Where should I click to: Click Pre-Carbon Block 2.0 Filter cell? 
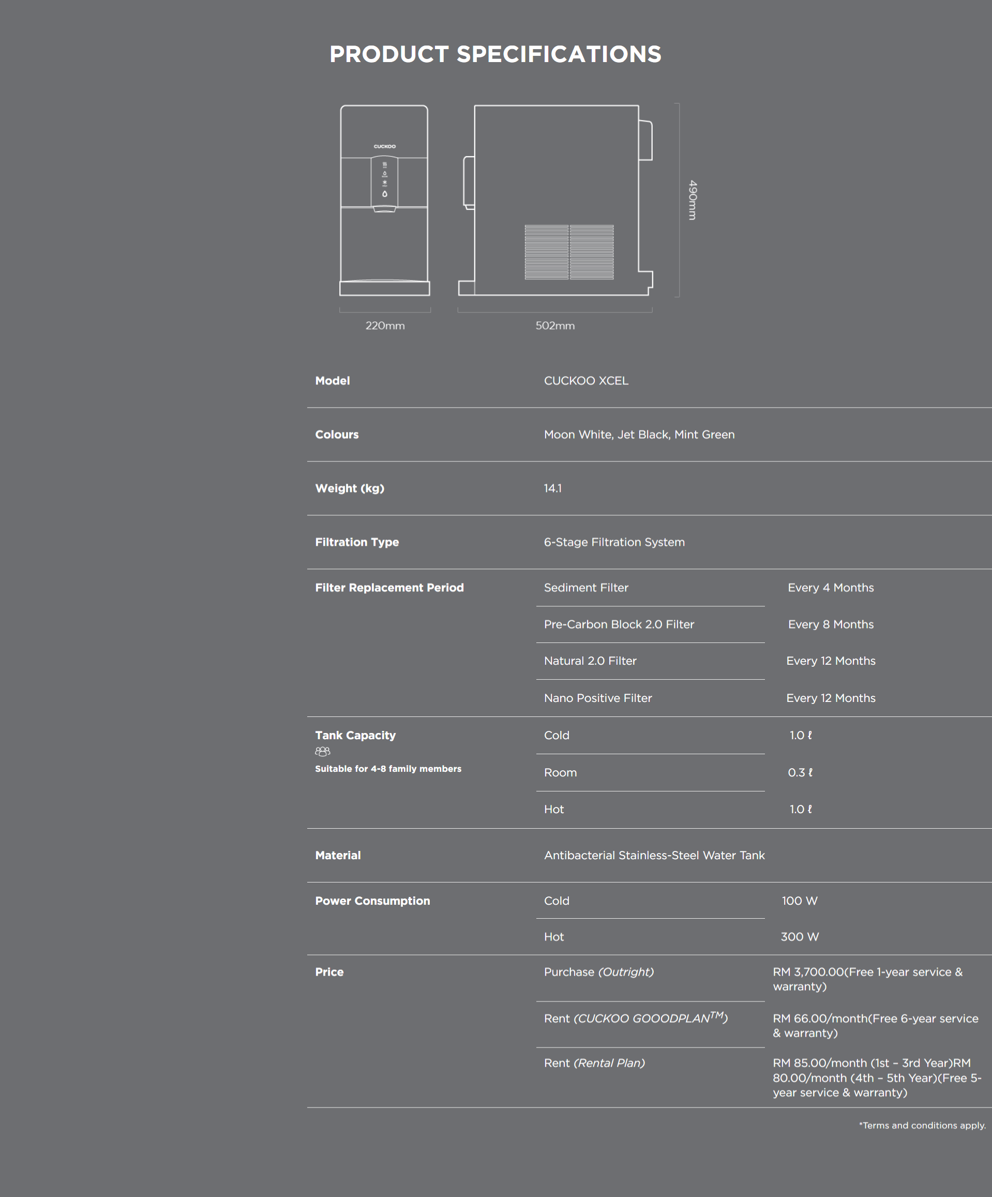(x=619, y=624)
